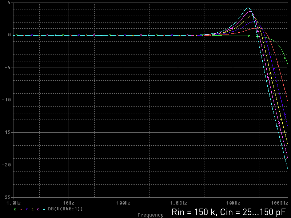
Task: Select the DB(V(R40:1)) trace label
Action: point(65,209)
